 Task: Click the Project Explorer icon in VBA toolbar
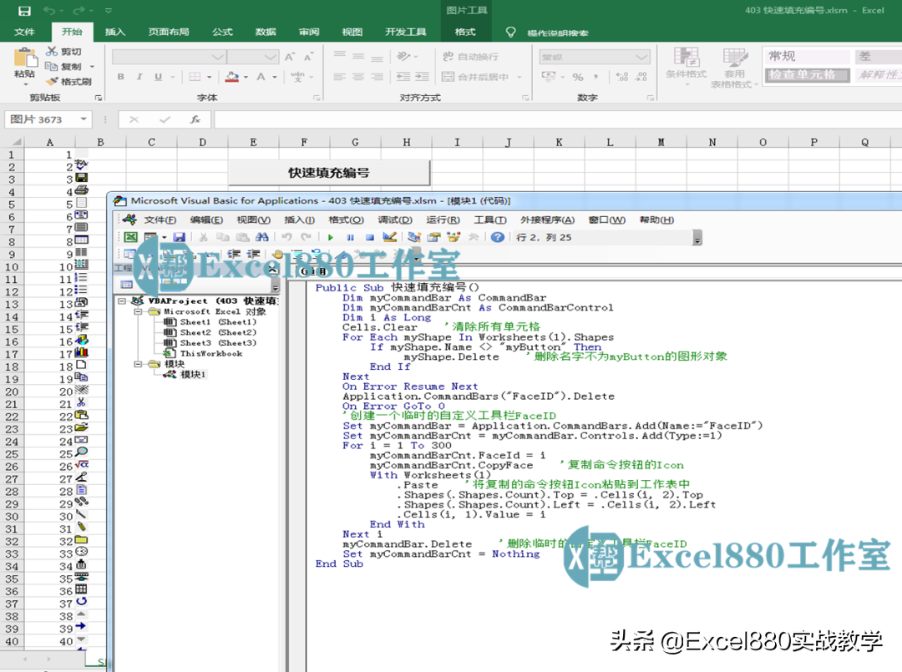[x=413, y=237]
